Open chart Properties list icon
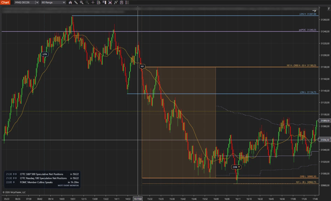331x201 pixels. click(x=127, y=2)
